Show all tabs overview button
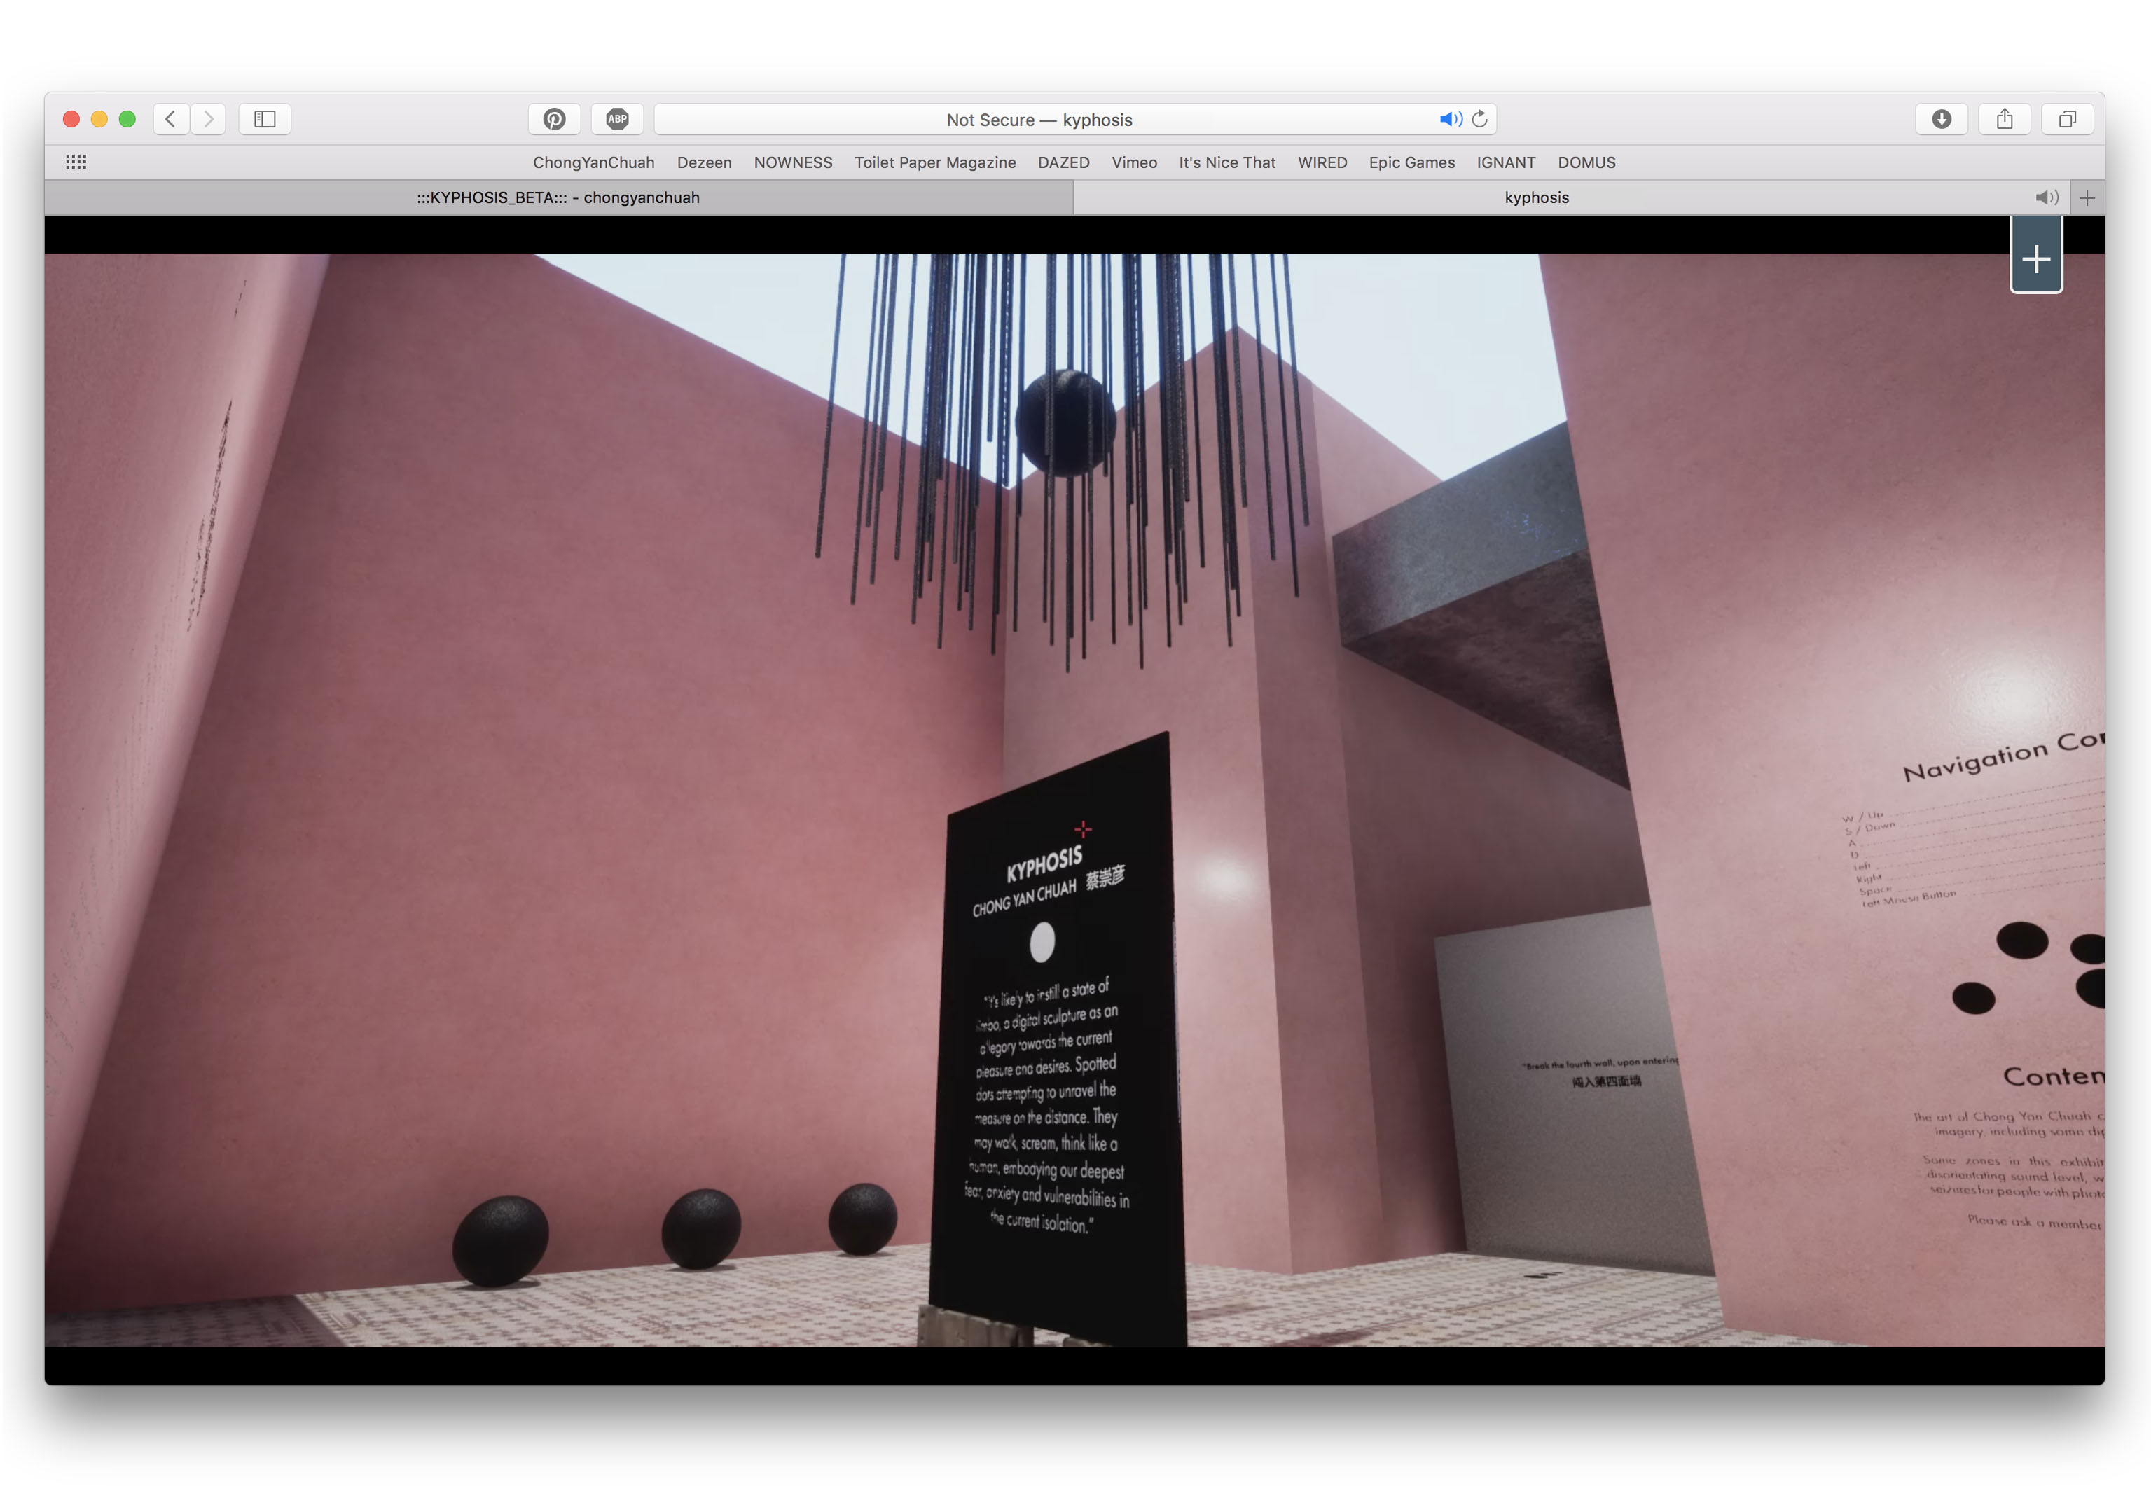 coord(2067,119)
